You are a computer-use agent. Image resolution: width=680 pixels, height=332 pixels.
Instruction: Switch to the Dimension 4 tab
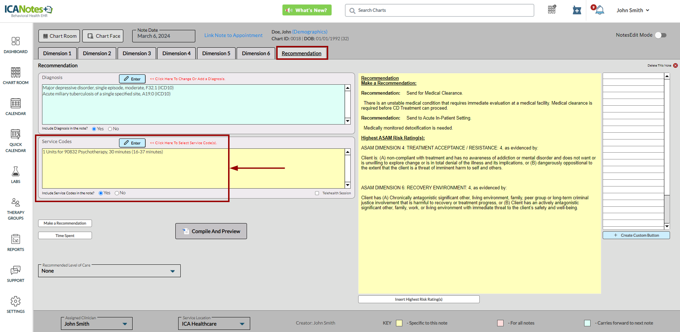pos(176,53)
